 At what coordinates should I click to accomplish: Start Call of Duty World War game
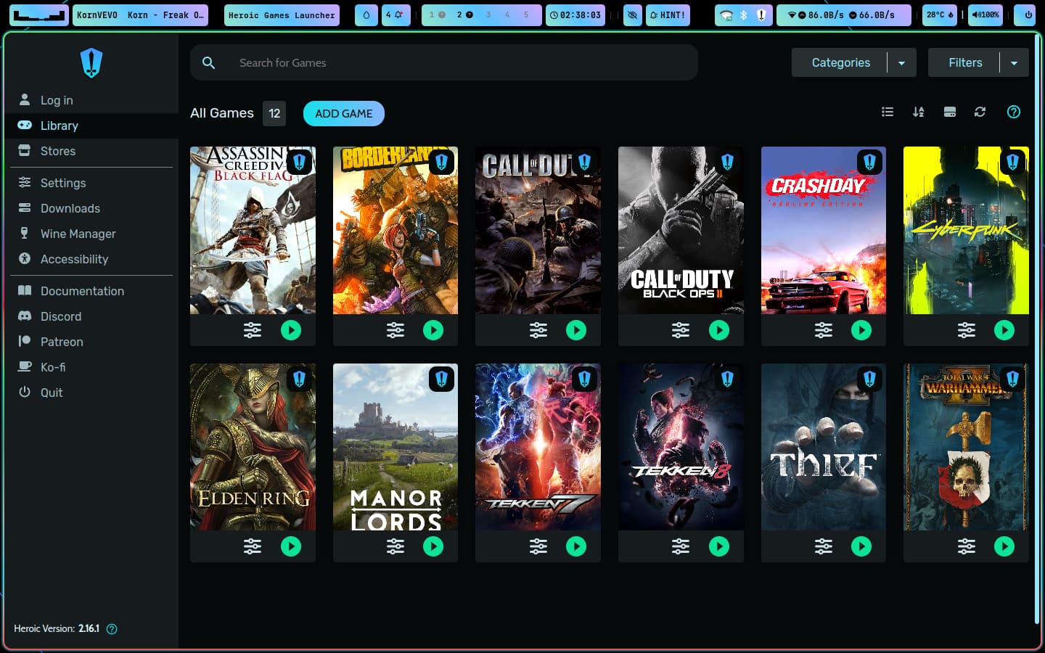point(576,330)
